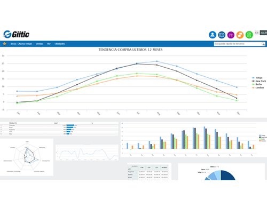The width and height of the screenshot is (267, 200).
Task: Click the orange favorites star
Action: tap(4, 44)
